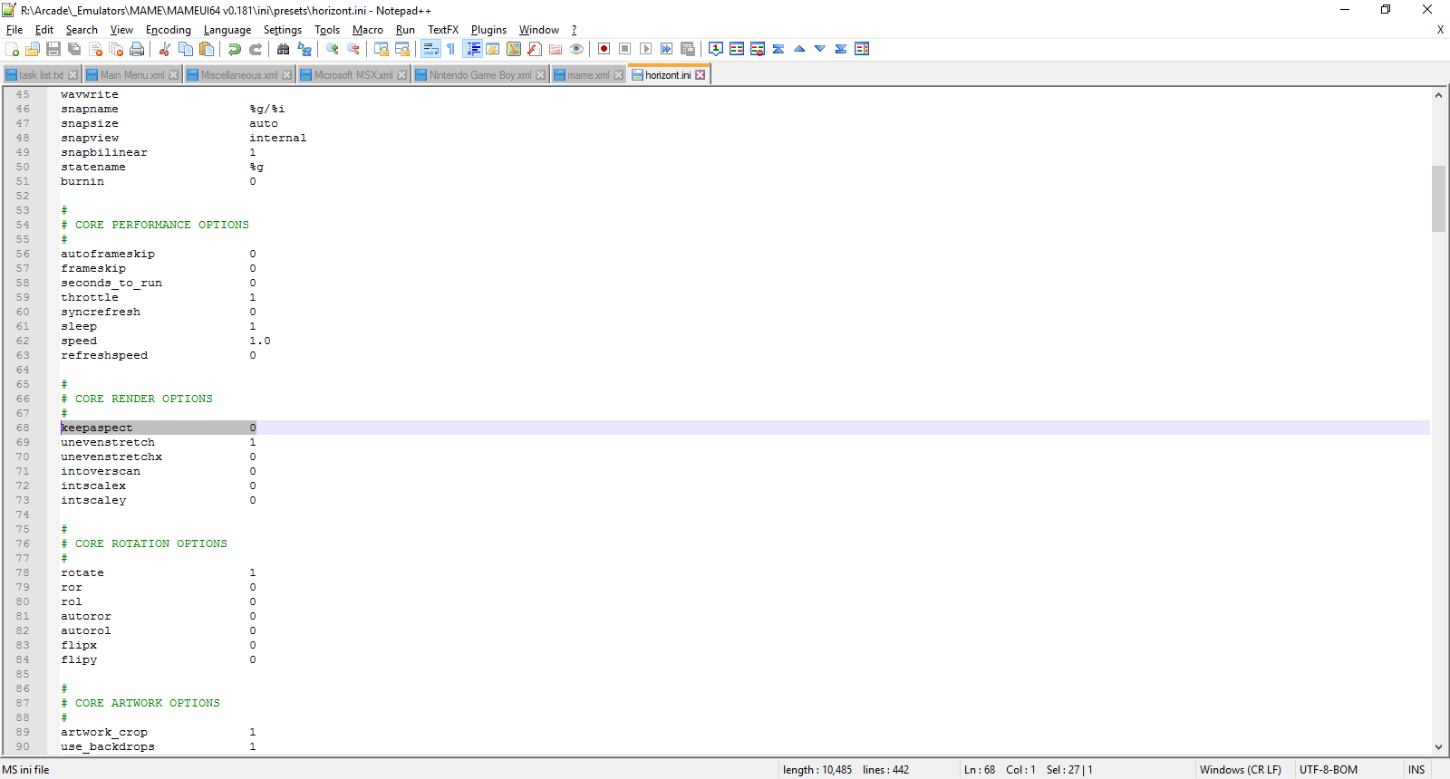Image resolution: width=1450 pixels, height=779 pixels.
Task: Click the Find and Replace icon
Action: click(x=304, y=49)
